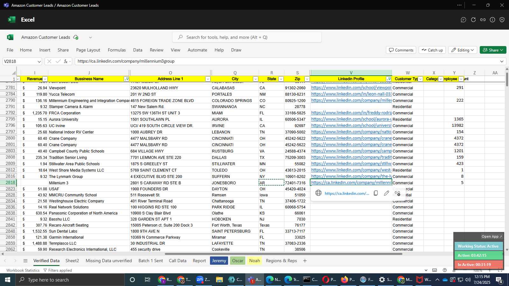Add a new sheet with plus icon
Viewport: 509px width, 286px height.
[x=305, y=261]
